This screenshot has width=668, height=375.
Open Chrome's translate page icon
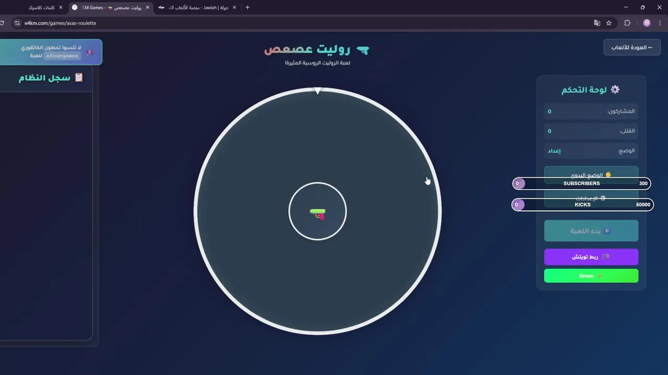[x=597, y=23]
